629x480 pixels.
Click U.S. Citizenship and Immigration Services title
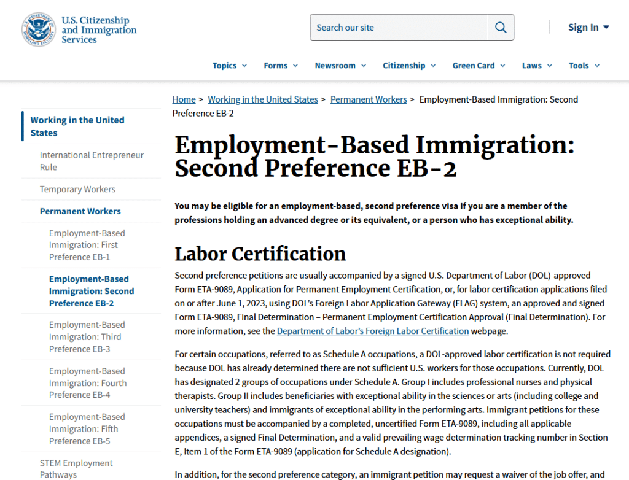99,29
